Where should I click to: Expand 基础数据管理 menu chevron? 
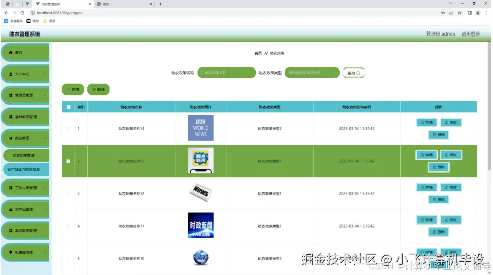coord(45,117)
